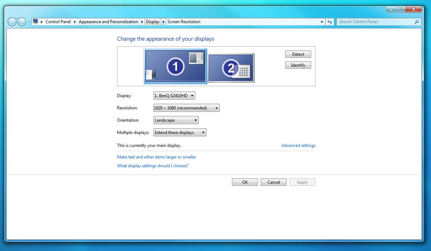Expand the address bar previous locations arrow
Image resolution: width=431 pixels, height=251 pixels.
click(x=322, y=22)
